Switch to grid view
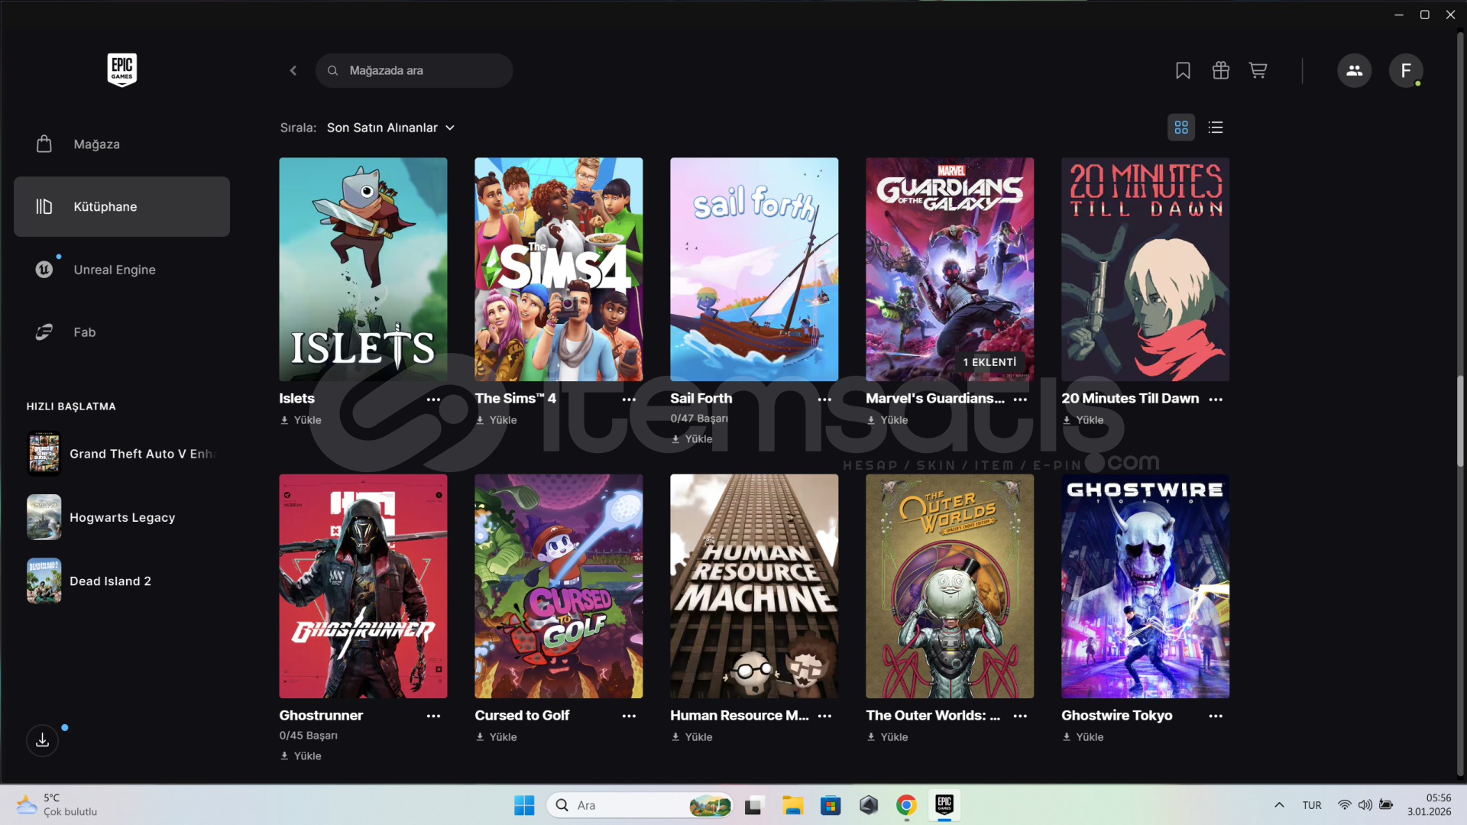The width and height of the screenshot is (1467, 825). [1181, 128]
